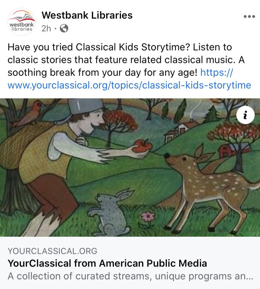Open the Westbank Libraries profile logo

(21, 22)
